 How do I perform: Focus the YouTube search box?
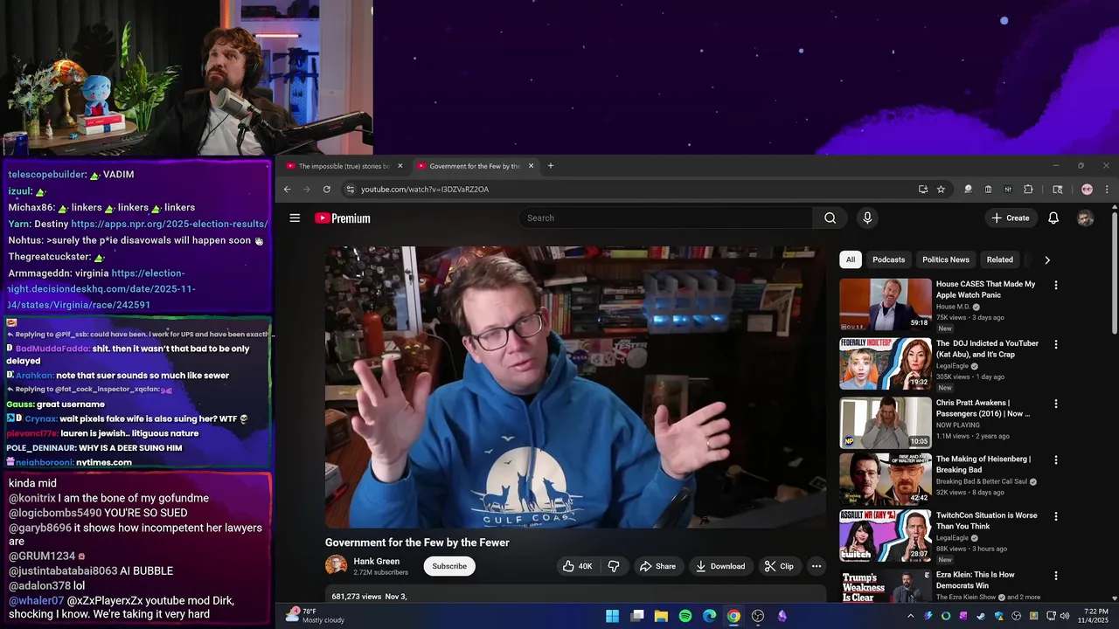[x=666, y=218]
